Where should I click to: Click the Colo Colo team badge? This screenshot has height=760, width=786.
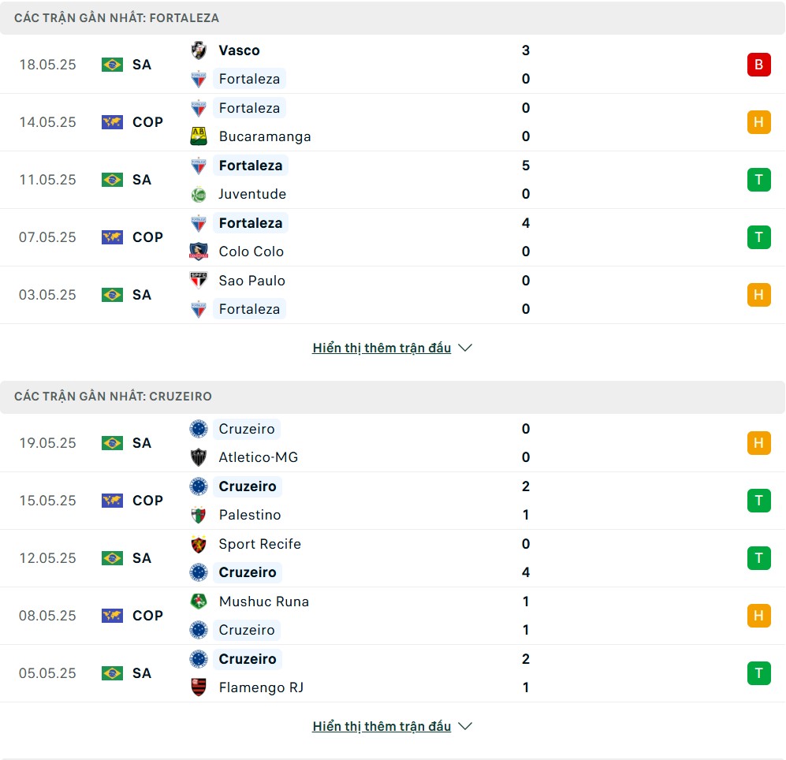[199, 251]
